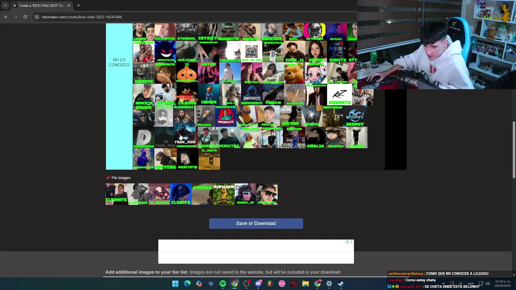516x290 pixels.
Task: Open File Explorer from the taskbar
Action: tap(305, 284)
